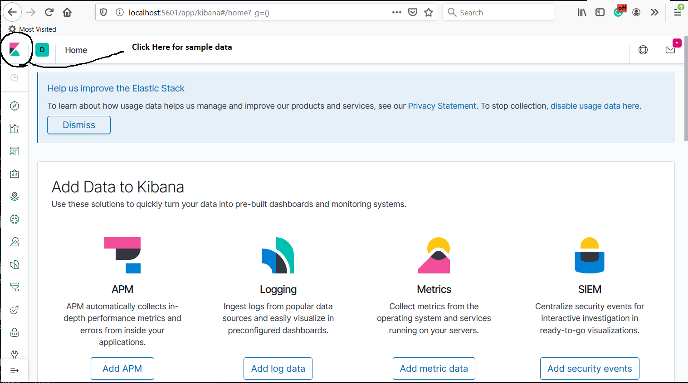Open Firefox account icon

coord(636,12)
